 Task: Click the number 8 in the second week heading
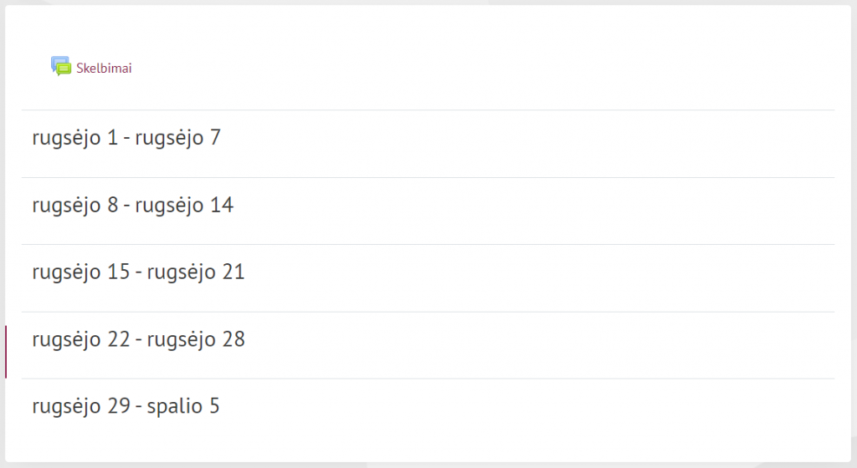[113, 205]
